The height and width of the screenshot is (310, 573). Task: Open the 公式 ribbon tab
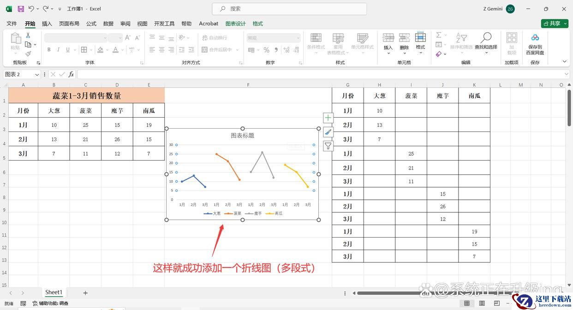pos(91,24)
